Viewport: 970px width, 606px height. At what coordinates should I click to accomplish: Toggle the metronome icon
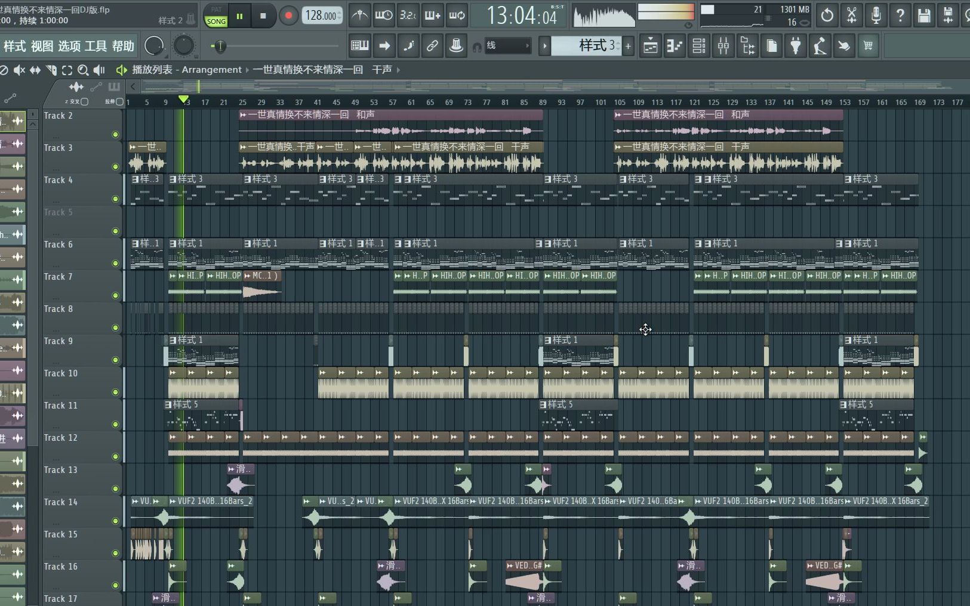point(359,16)
